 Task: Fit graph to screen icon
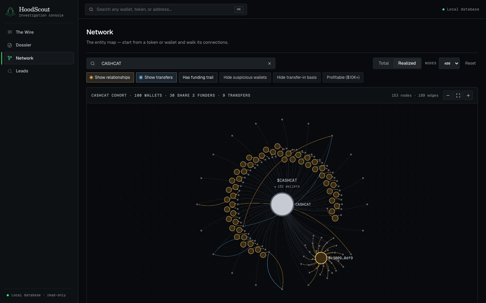[458, 96]
